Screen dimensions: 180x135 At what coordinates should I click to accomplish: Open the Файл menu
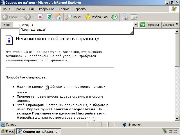point(6,9)
